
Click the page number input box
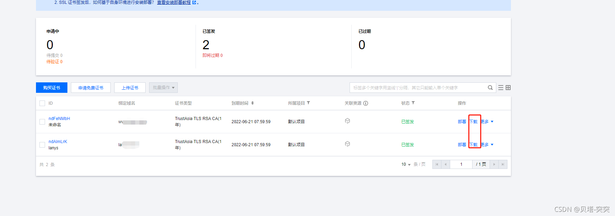click(x=461, y=164)
